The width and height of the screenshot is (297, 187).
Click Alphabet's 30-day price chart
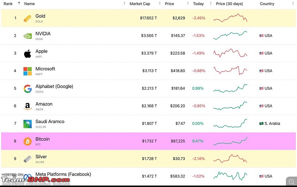point(230,88)
